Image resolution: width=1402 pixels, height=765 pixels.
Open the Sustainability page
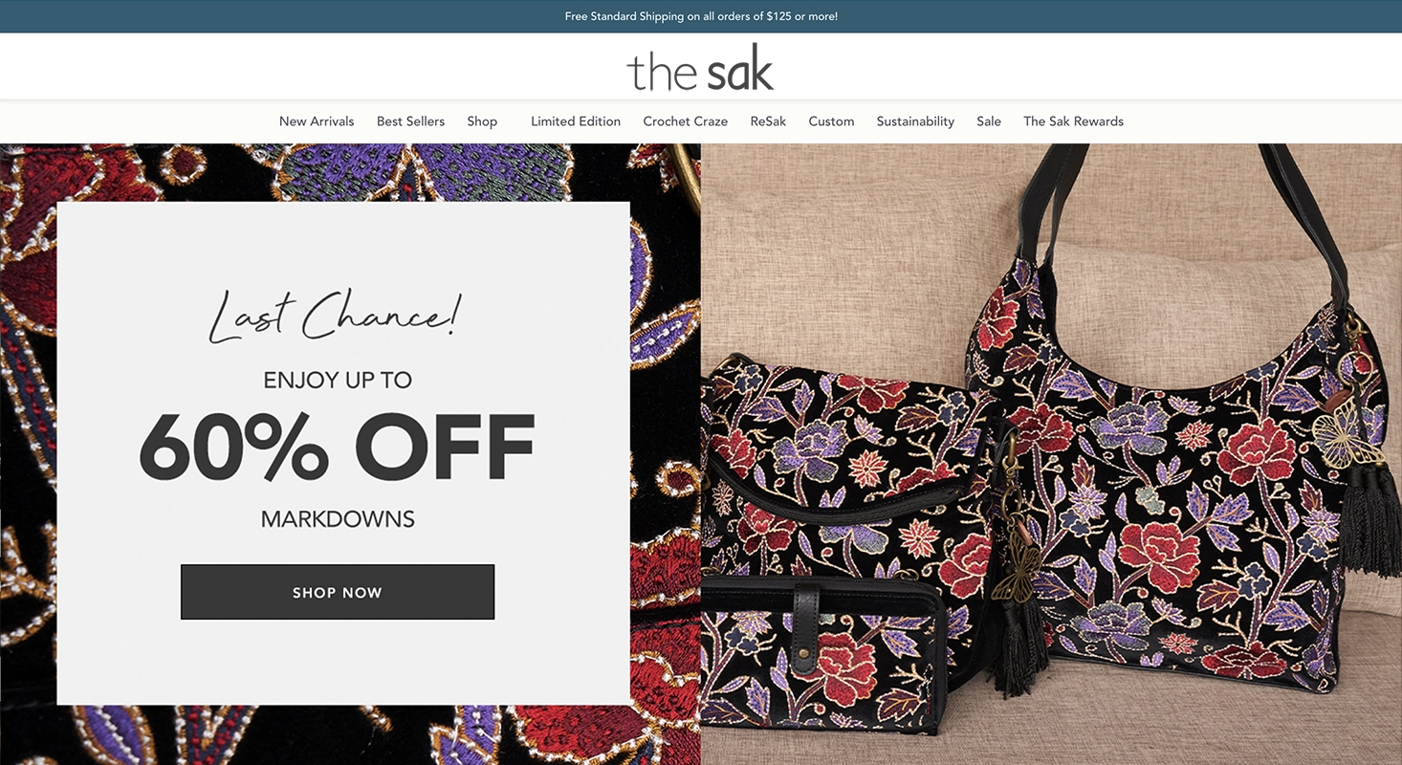(915, 121)
